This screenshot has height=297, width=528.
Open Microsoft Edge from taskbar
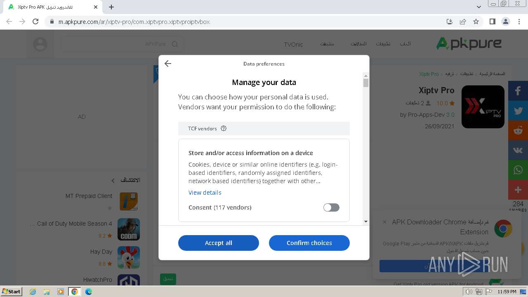coord(89,292)
